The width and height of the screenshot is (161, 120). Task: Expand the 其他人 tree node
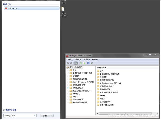[x=68, y=97]
